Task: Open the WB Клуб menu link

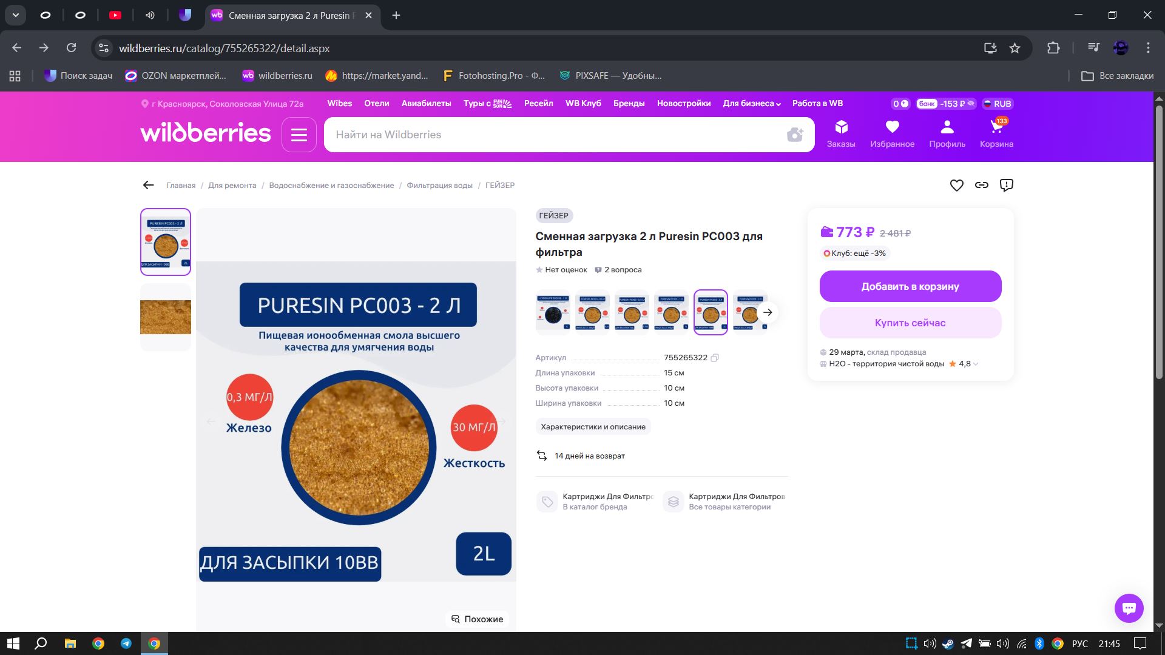Action: [583, 104]
